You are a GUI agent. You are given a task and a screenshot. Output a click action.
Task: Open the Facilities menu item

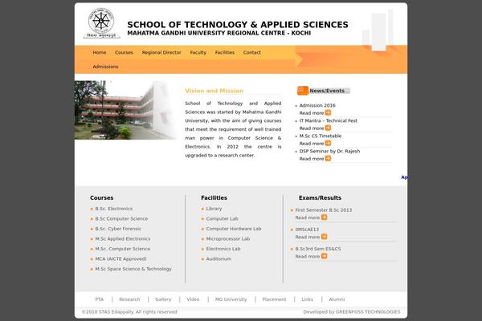(225, 52)
